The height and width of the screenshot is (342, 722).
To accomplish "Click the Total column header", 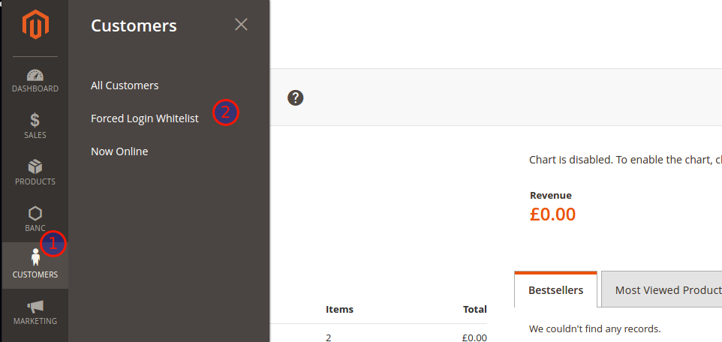I will [x=474, y=309].
